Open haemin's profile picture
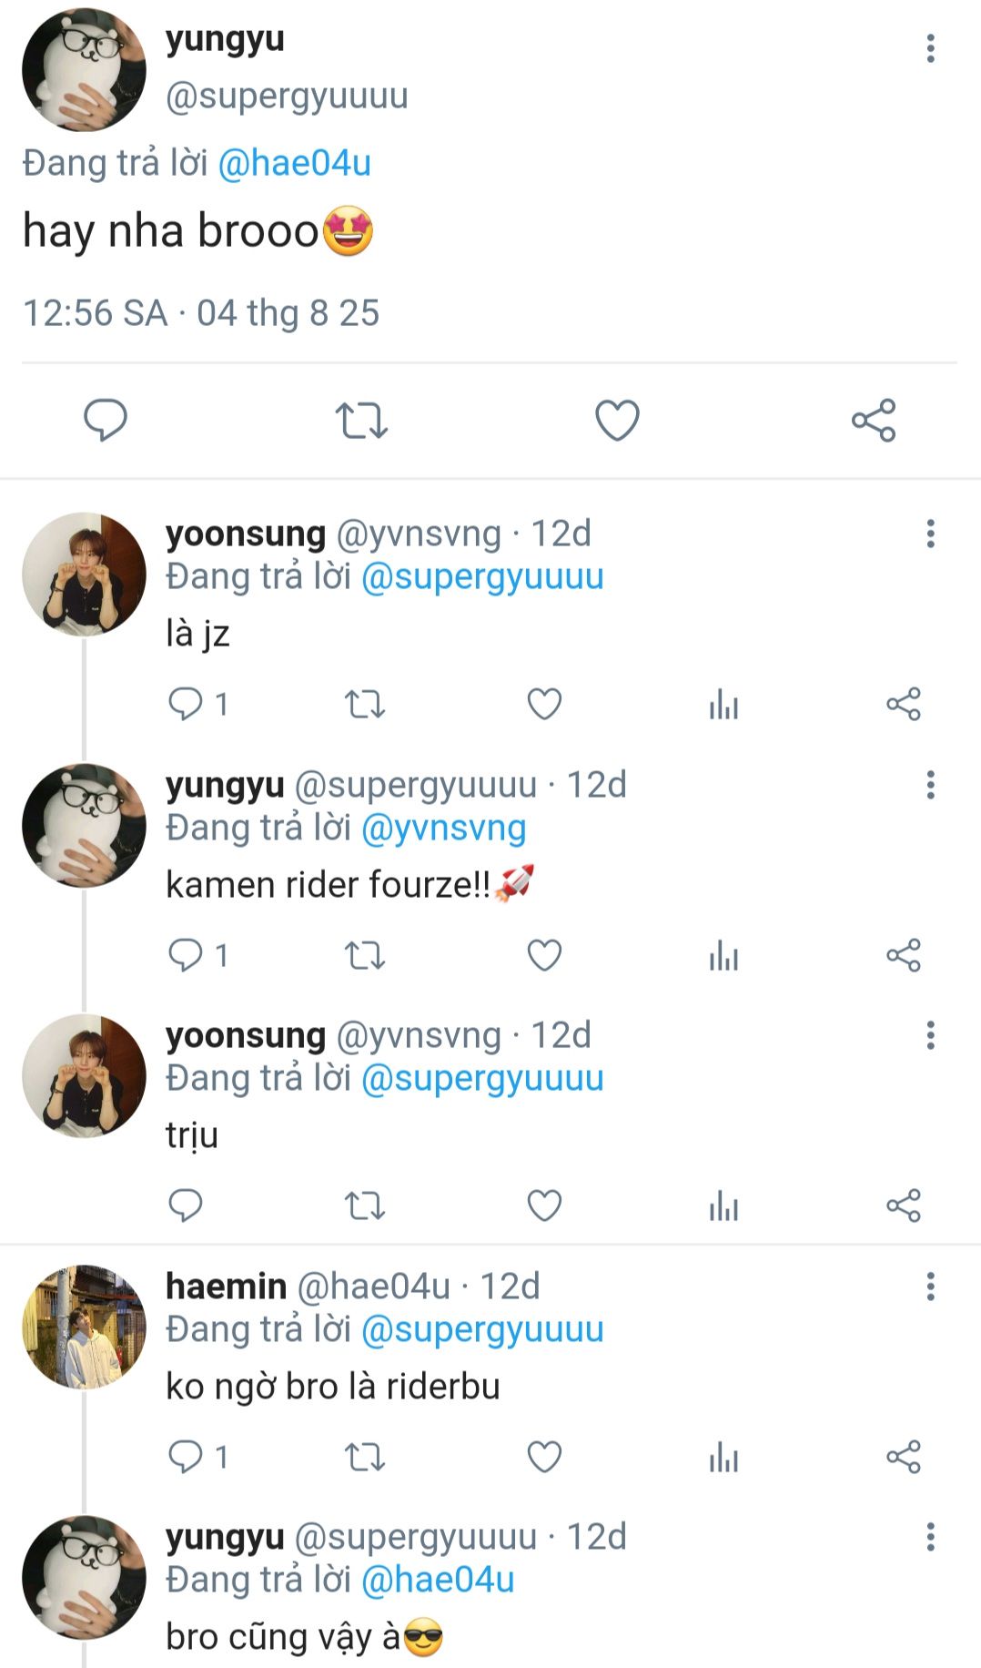Screen dimensions: 981x1668 click(x=84, y=1327)
